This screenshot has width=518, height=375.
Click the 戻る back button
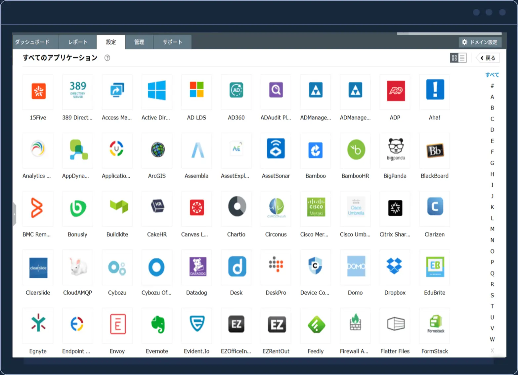click(488, 58)
